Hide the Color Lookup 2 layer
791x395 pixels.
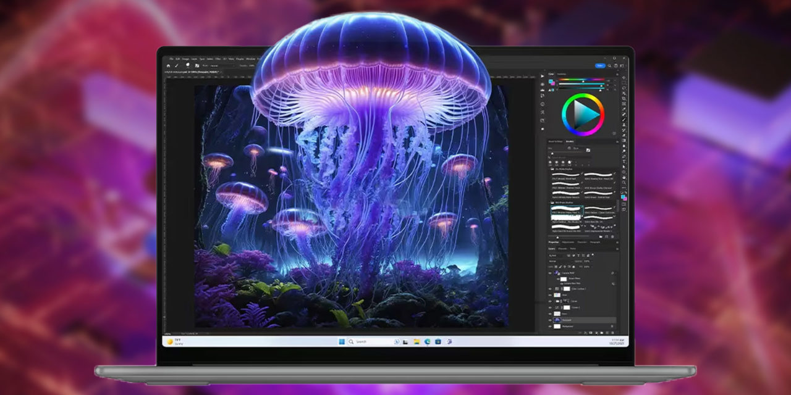550,289
